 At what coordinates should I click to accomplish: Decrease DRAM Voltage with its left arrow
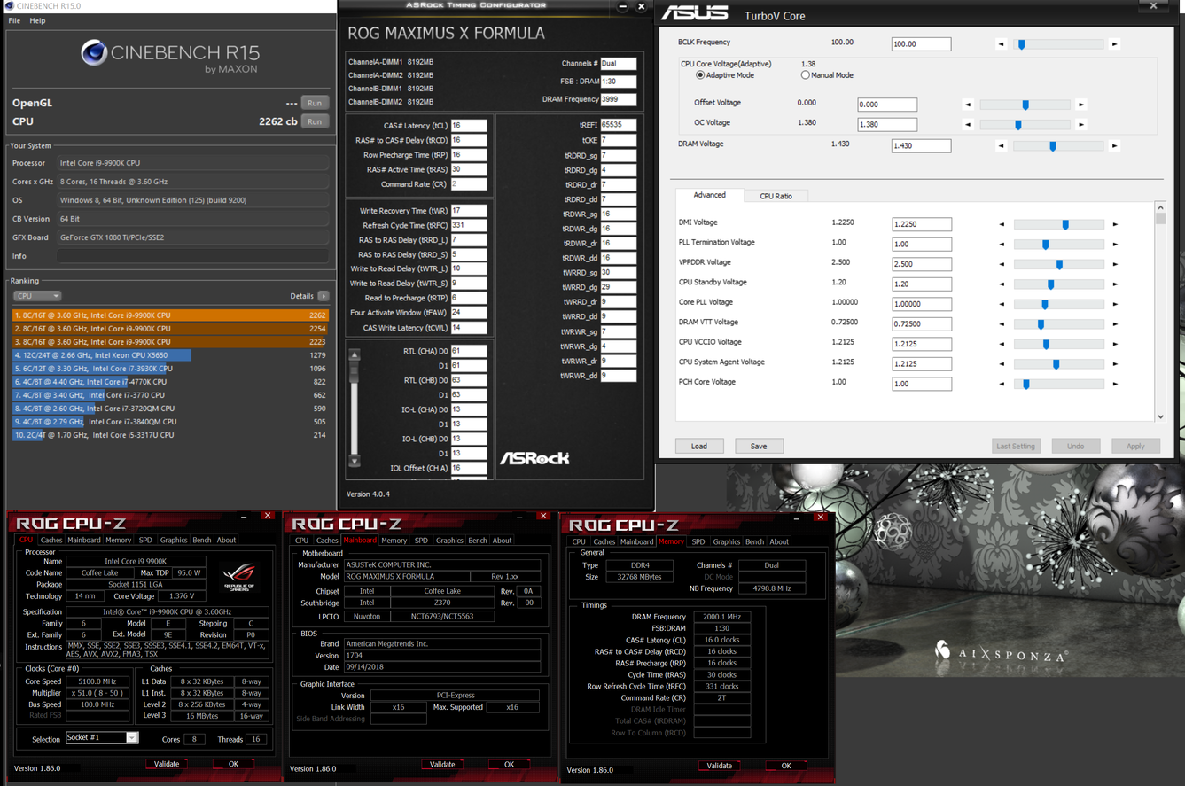pos(1002,146)
